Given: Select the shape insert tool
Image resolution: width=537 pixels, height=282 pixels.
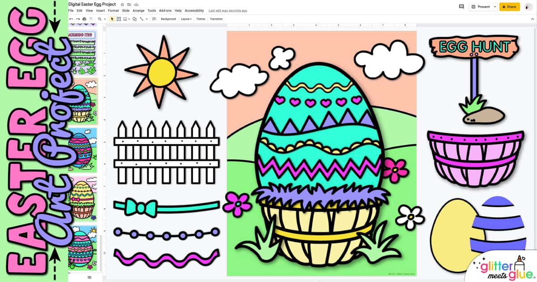Looking at the screenshot, I should tap(134, 19).
